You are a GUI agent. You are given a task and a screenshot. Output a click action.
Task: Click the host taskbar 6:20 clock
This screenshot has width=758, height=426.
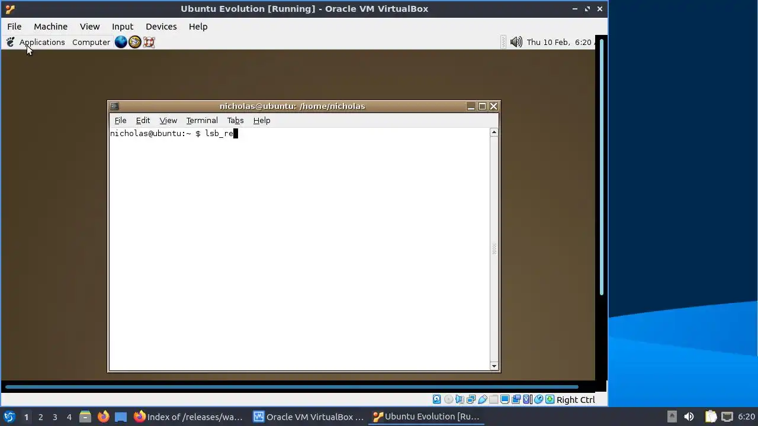tap(746, 417)
